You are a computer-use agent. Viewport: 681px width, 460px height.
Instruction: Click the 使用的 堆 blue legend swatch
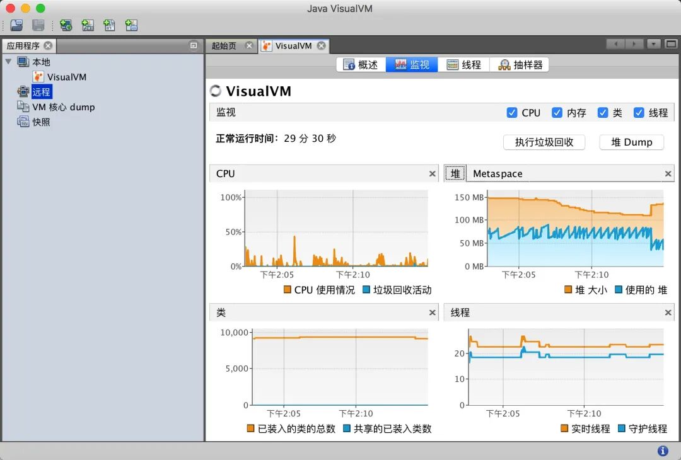click(619, 289)
